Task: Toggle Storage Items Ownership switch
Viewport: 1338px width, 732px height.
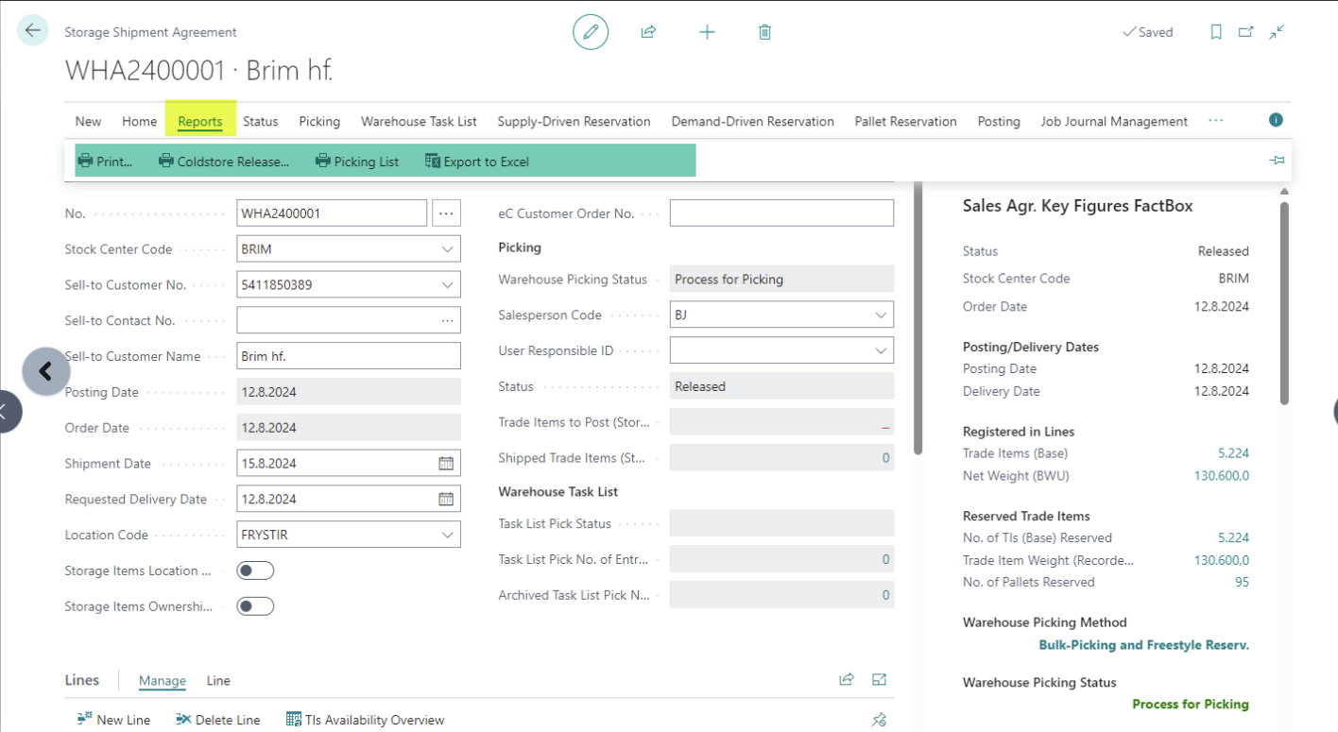Action: 255,606
